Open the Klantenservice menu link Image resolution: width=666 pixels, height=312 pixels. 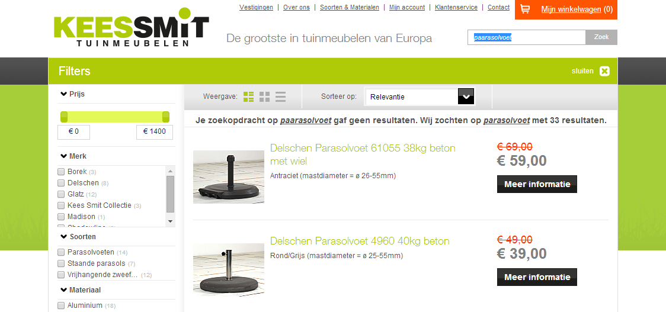(x=456, y=7)
